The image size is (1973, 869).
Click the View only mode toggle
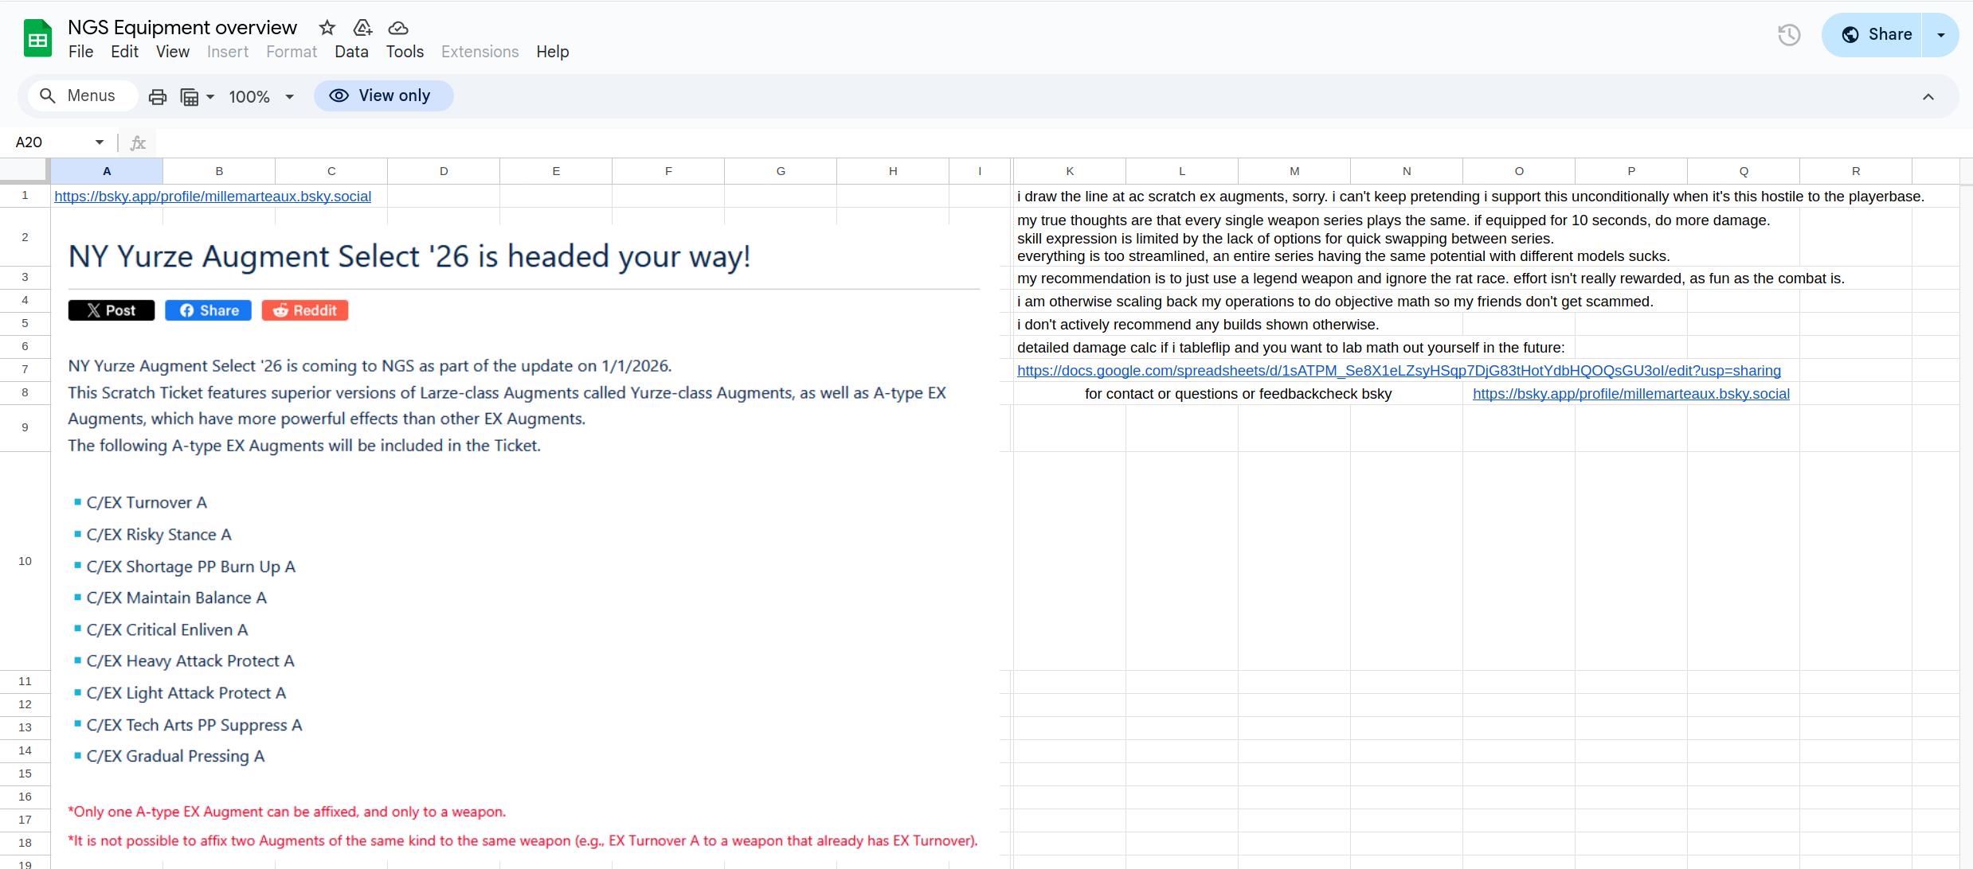click(383, 96)
